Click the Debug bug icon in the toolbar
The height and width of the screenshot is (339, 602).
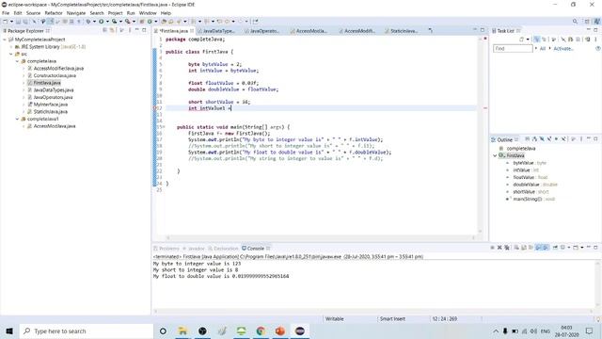pyautogui.click(x=88, y=22)
